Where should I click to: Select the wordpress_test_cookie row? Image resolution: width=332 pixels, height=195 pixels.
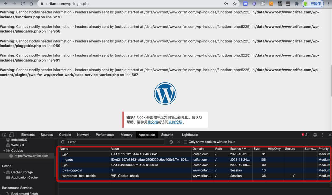[195, 176]
